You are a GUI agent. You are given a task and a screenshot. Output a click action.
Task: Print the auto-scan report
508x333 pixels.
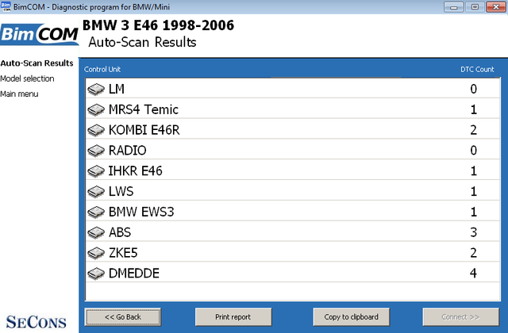tap(233, 317)
